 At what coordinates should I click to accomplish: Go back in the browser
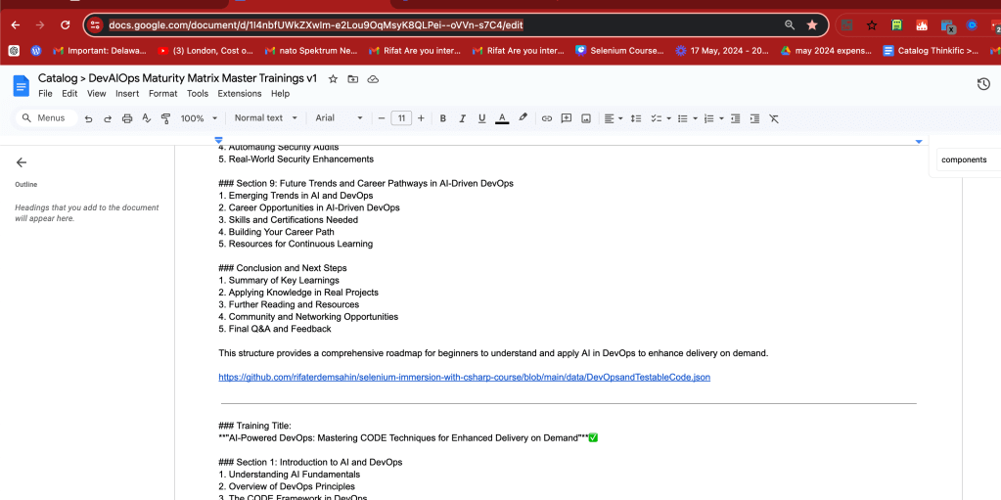[x=16, y=24]
